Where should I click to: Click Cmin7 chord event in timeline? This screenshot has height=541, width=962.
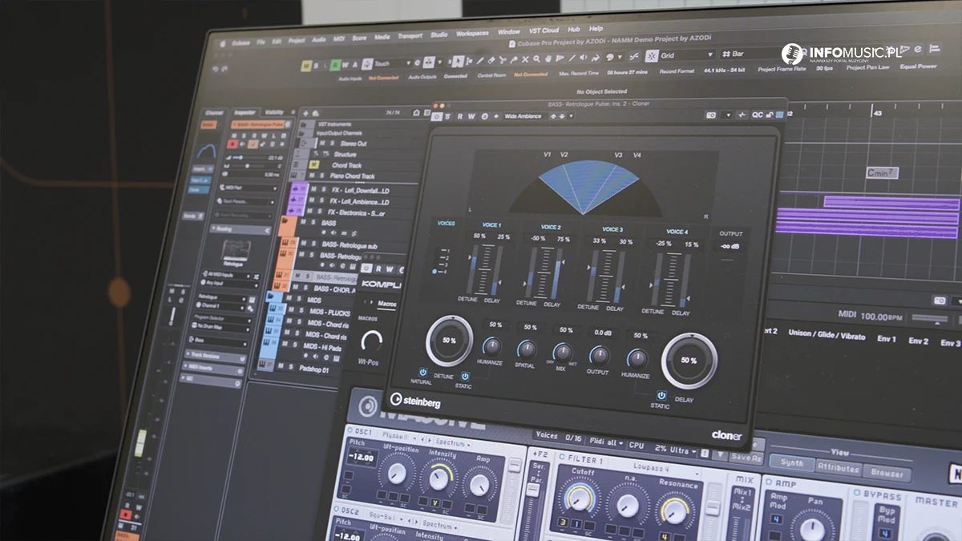click(x=881, y=172)
